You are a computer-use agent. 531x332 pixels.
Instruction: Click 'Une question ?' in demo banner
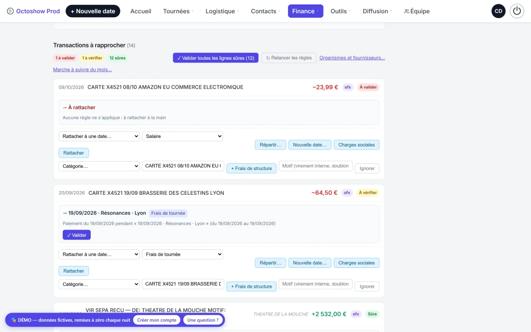coord(203,320)
